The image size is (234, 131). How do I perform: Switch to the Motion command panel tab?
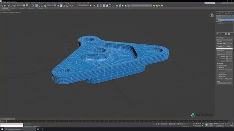pyautogui.click(x=226, y=13)
